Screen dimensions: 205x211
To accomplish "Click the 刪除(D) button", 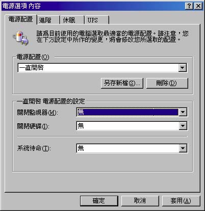I will [167, 83].
